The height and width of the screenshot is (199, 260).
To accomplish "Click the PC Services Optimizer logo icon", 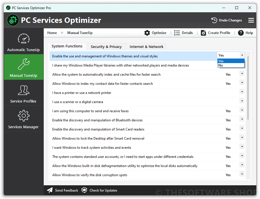I will coord(13,20).
